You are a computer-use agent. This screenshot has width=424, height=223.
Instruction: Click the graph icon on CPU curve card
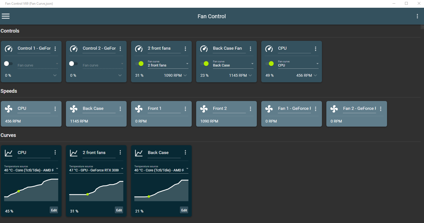tap(9, 153)
